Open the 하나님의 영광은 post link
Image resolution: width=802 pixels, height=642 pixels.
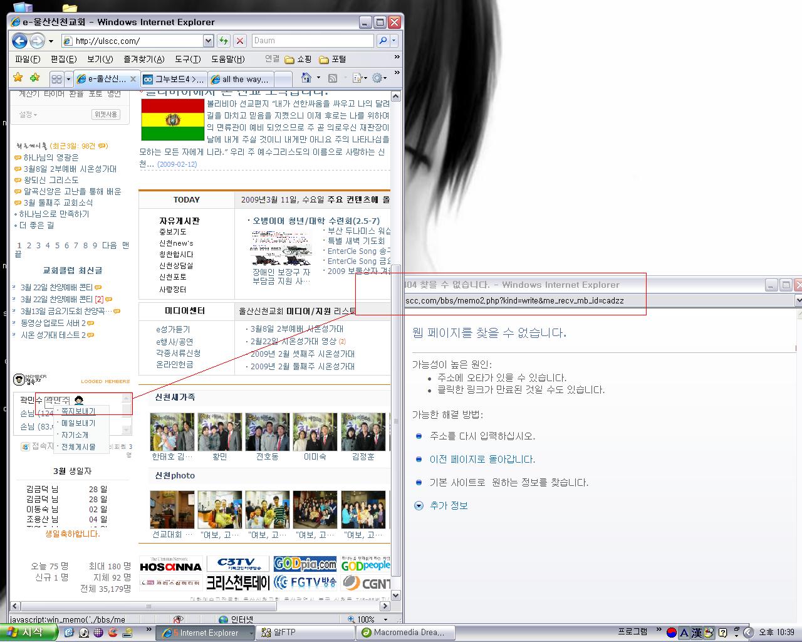coord(51,157)
